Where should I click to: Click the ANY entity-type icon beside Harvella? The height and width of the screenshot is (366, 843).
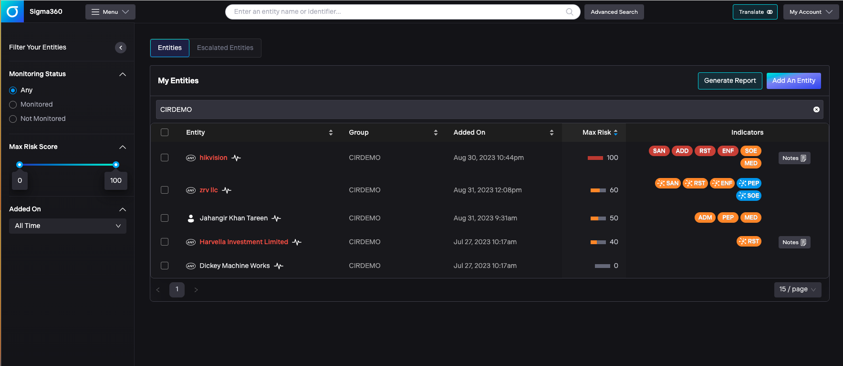click(x=191, y=242)
